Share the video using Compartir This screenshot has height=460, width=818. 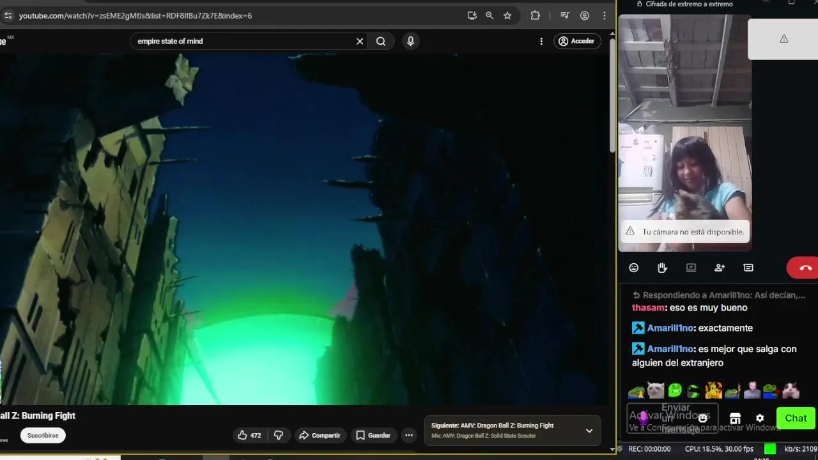[320, 435]
